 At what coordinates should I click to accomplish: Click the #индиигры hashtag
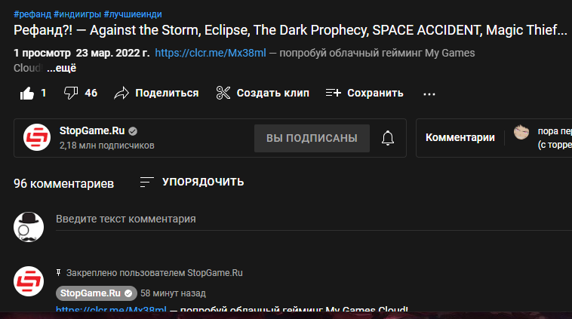(77, 14)
